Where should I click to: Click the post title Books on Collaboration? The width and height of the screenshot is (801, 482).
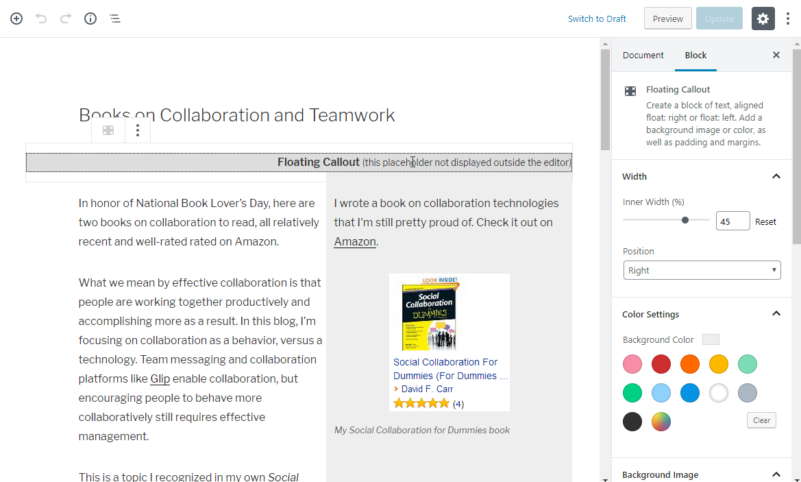tap(236, 115)
